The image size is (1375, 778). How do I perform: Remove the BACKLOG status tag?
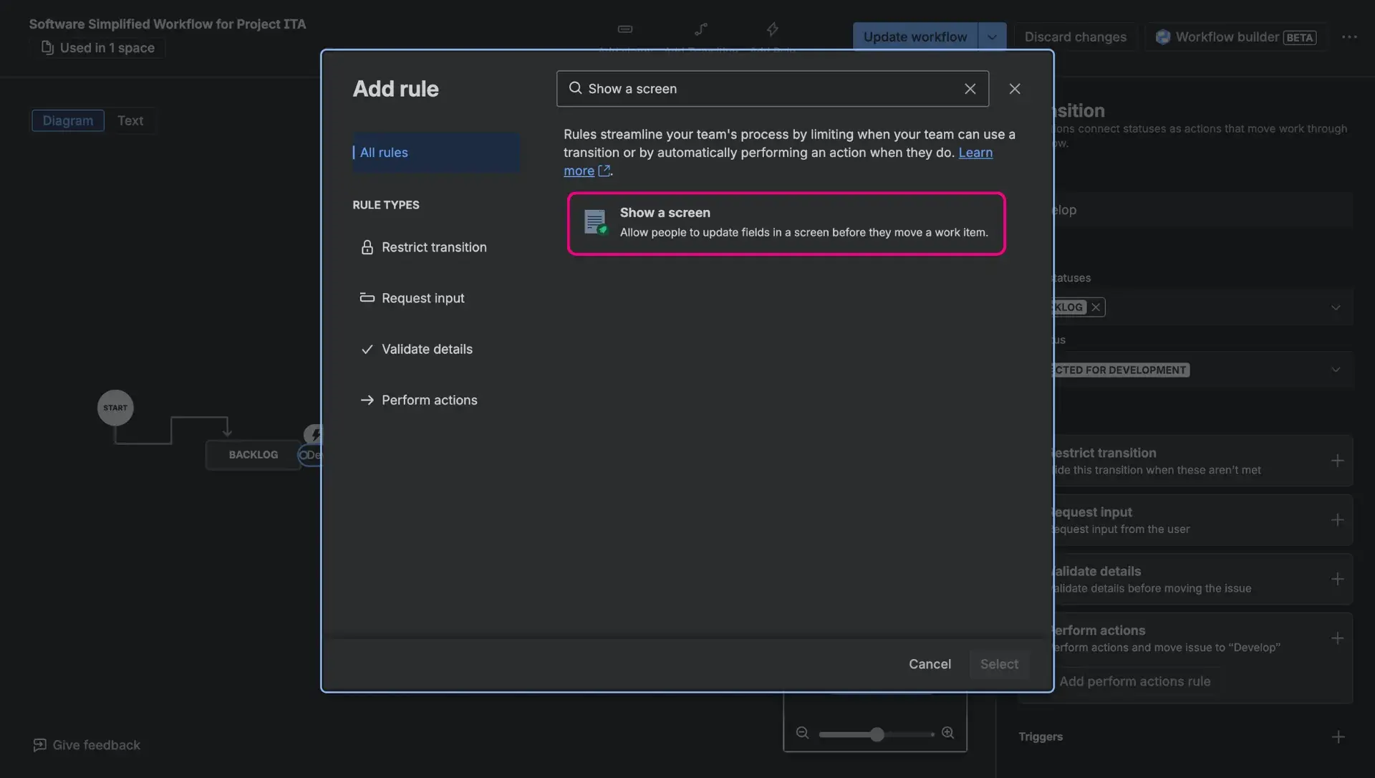[x=1096, y=307]
